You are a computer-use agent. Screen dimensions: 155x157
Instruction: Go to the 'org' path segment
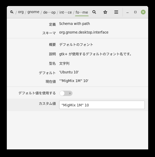(21, 12)
